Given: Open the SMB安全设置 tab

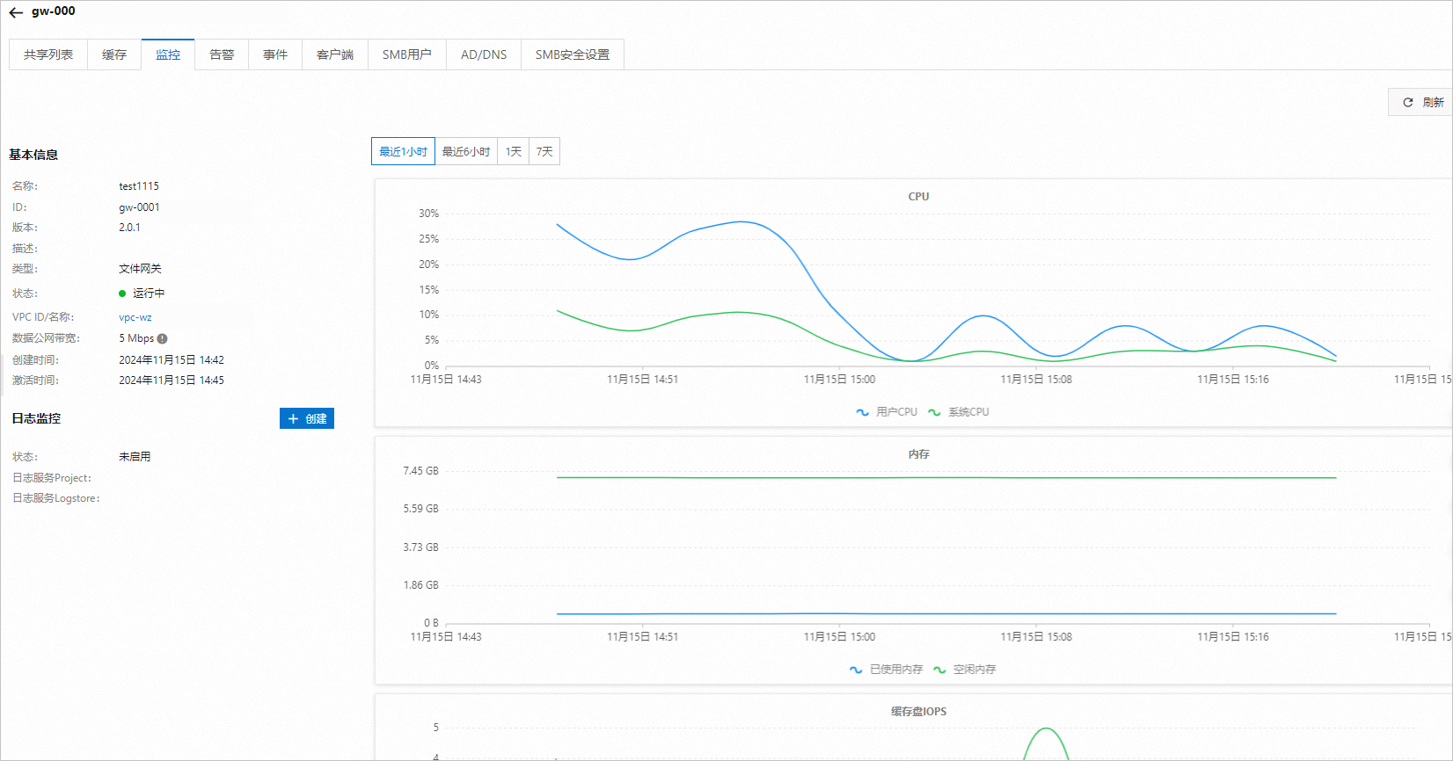Looking at the screenshot, I should [573, 54].
